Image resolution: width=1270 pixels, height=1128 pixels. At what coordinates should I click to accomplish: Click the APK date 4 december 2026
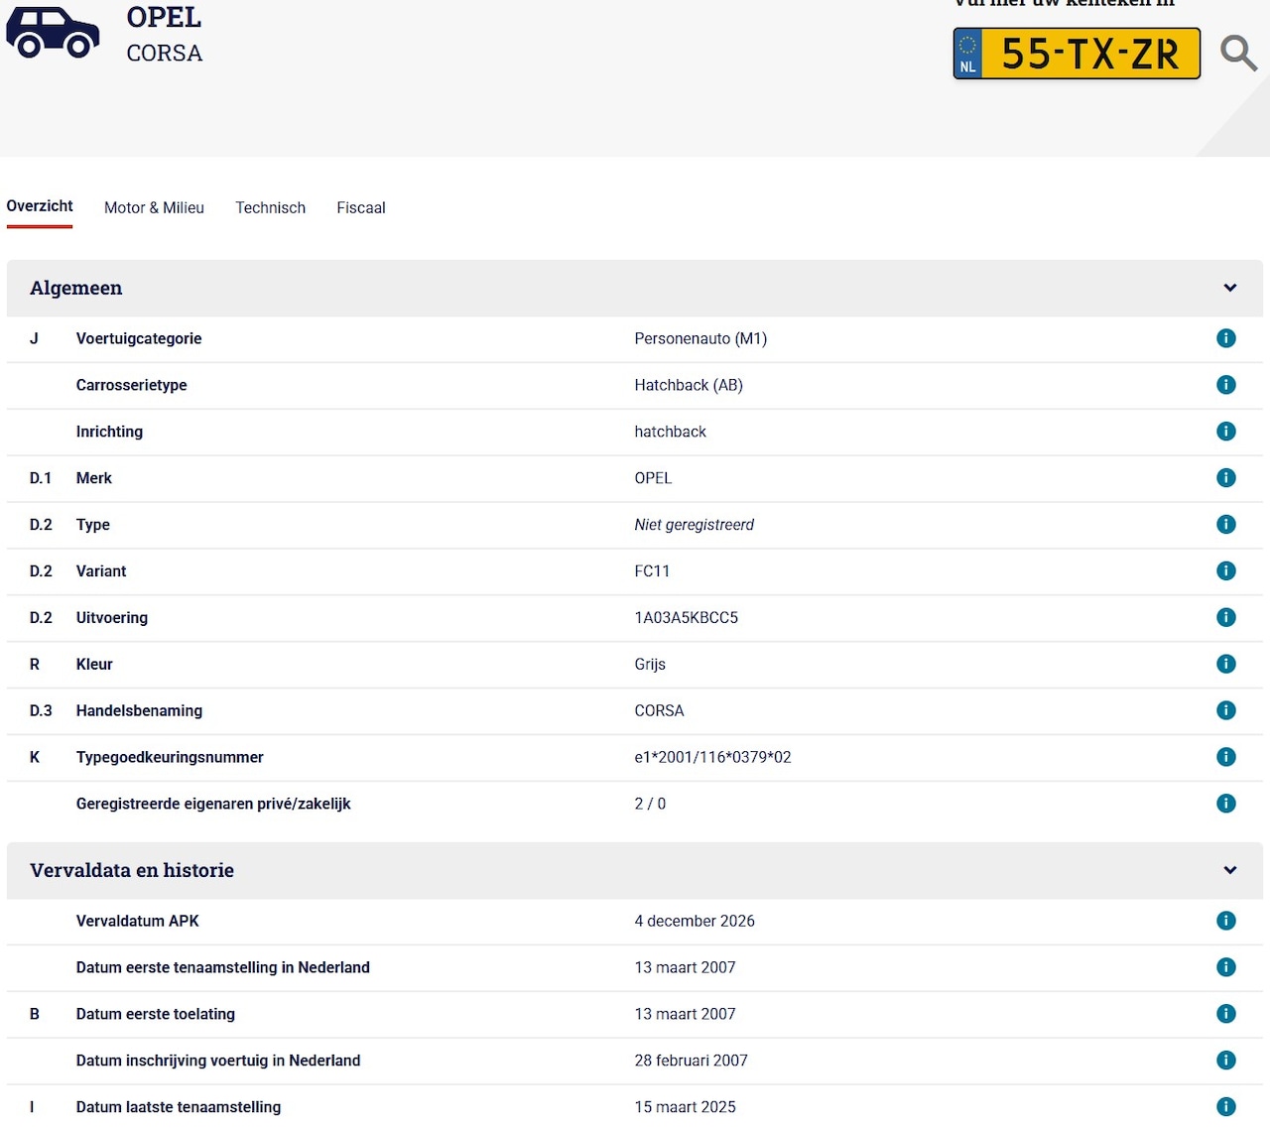coord(695,921)
